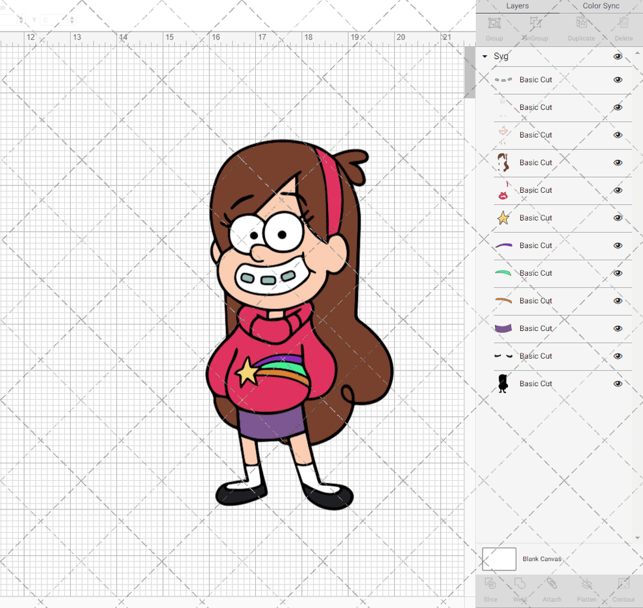Toggle visibility of the Svg group
The height and width of the screenshot is (608, 643).
tap(618, 56)
